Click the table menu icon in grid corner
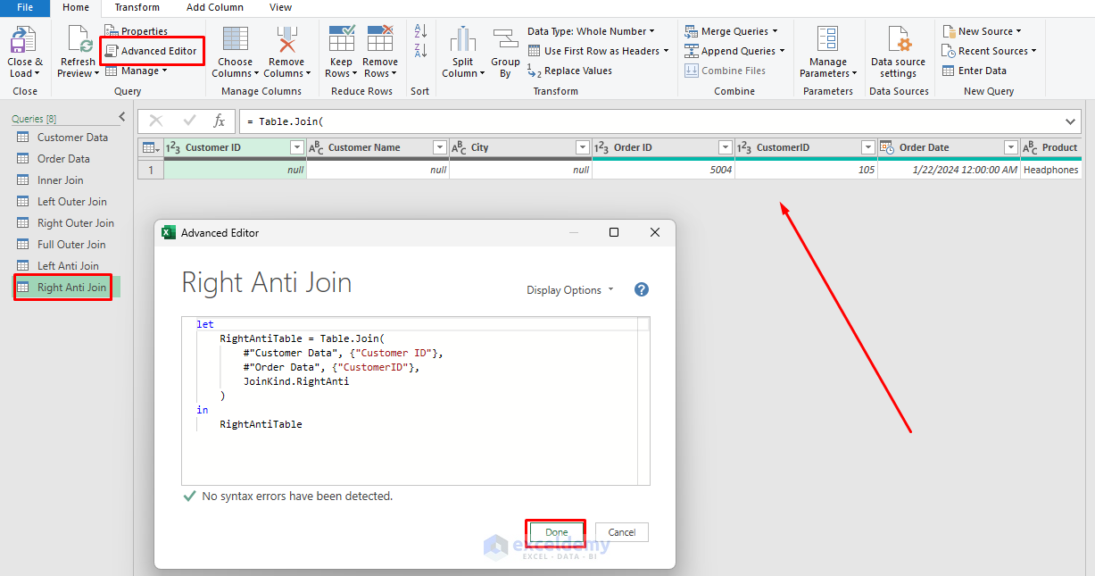 click(x=150, y=147)
